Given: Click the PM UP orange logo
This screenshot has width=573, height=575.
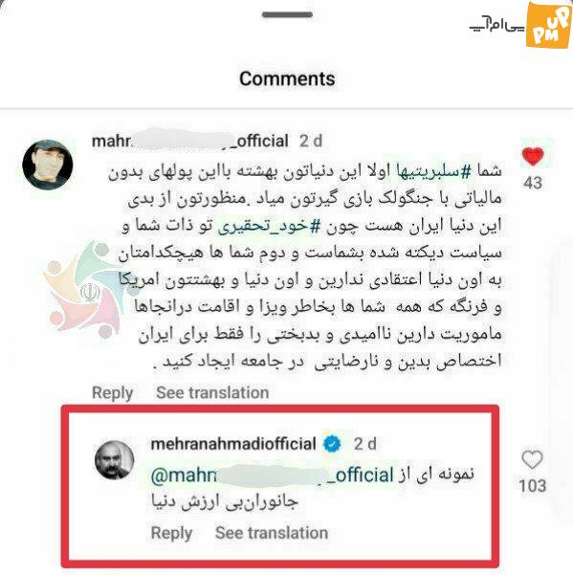Looking at the screenshot, I should (548, 24).
